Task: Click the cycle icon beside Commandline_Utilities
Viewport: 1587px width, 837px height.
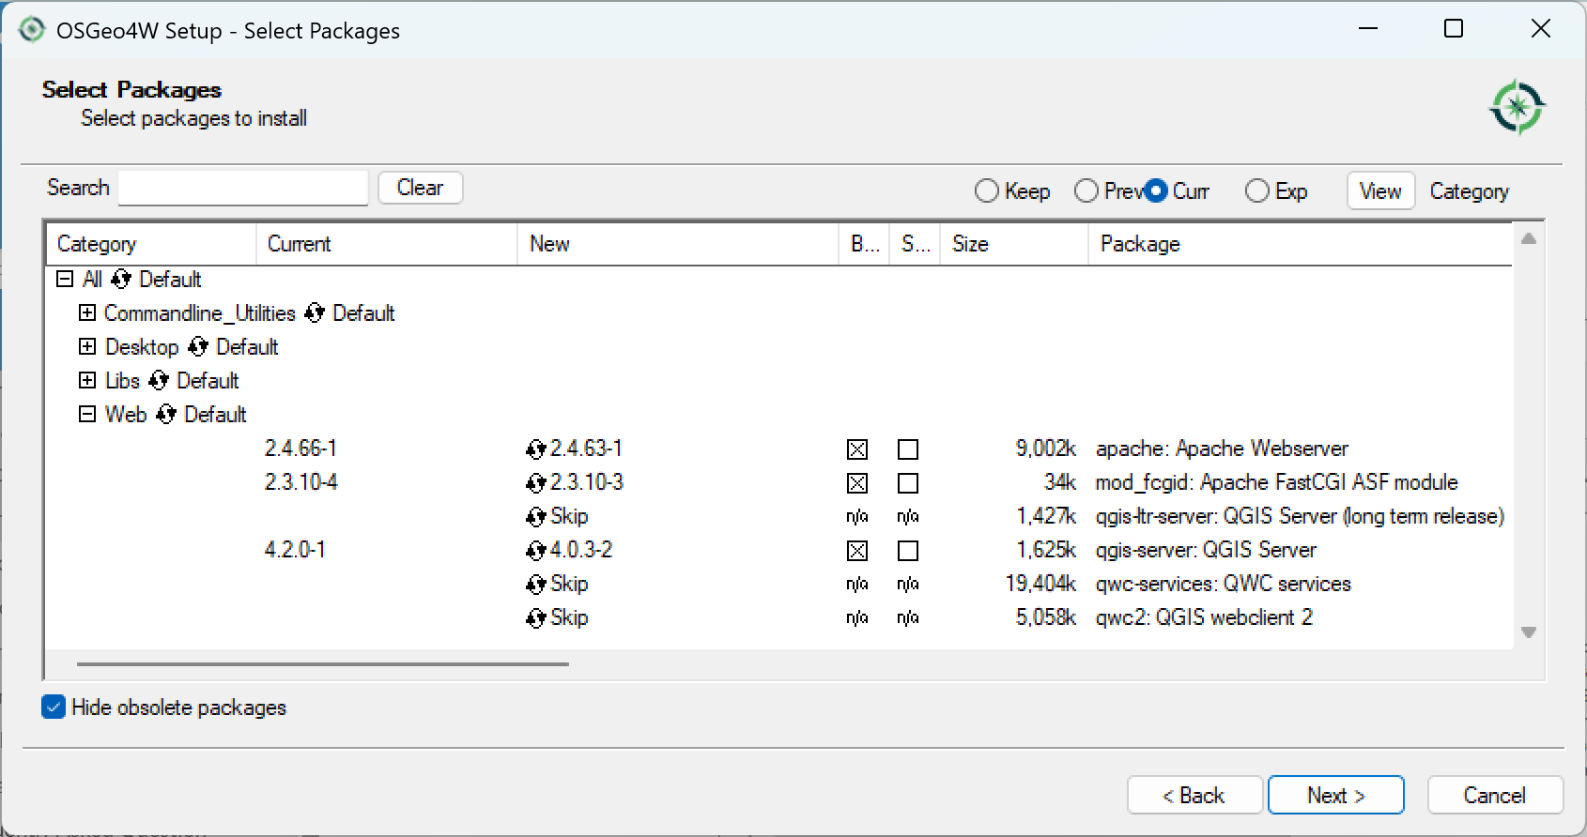Action: (x=315, y=313)
